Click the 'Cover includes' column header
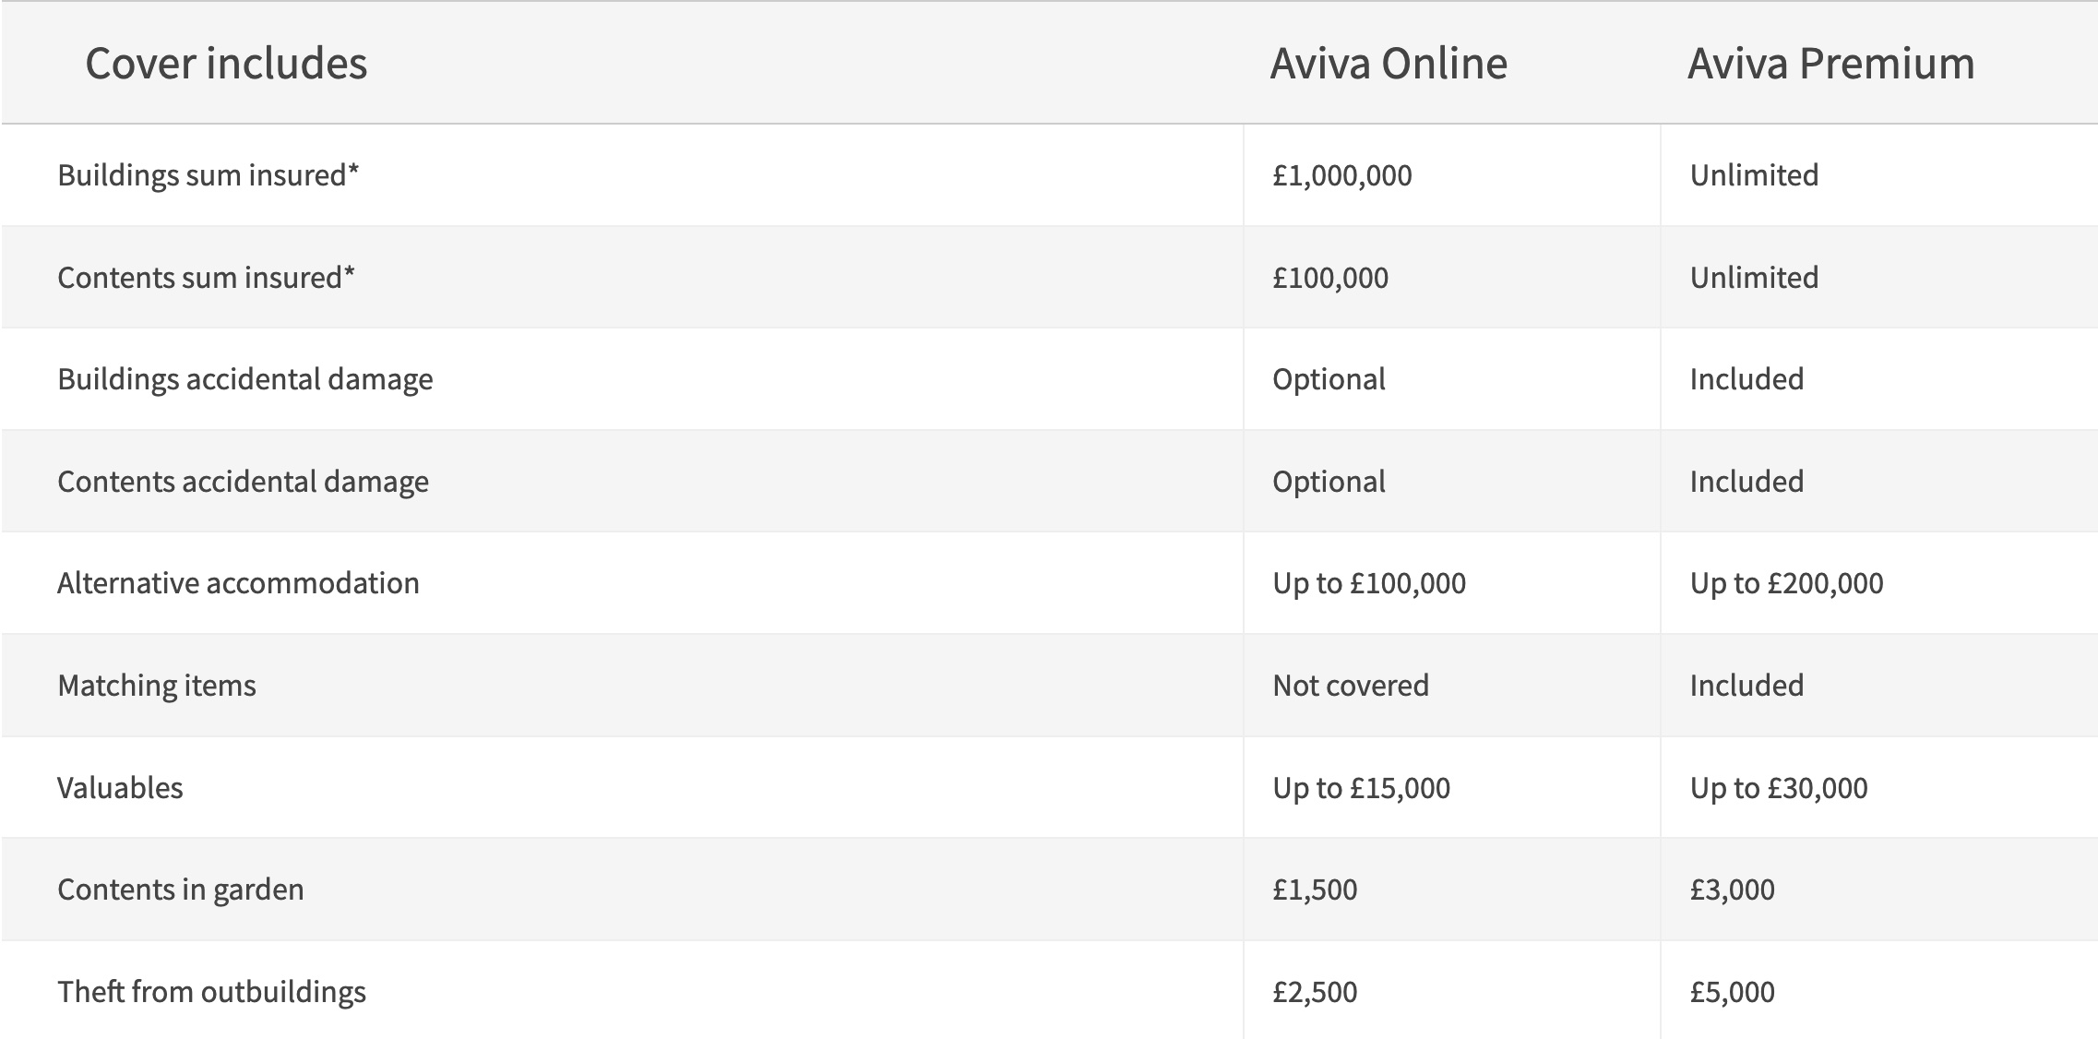 pyautogui.click(x=226, y=64)
